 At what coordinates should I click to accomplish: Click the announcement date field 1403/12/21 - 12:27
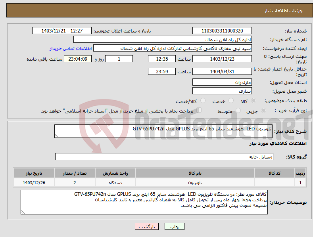point(62,31)
